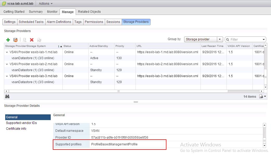Click inside the Filter search field

(246, 40)
